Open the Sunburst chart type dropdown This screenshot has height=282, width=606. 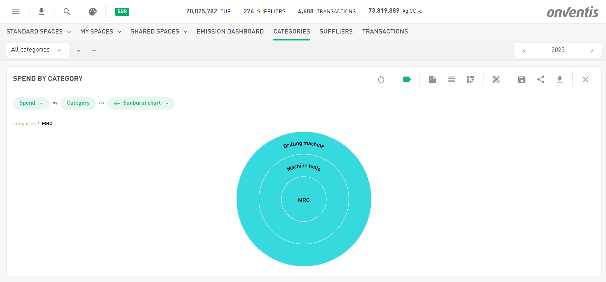click(x=141, y=103)
